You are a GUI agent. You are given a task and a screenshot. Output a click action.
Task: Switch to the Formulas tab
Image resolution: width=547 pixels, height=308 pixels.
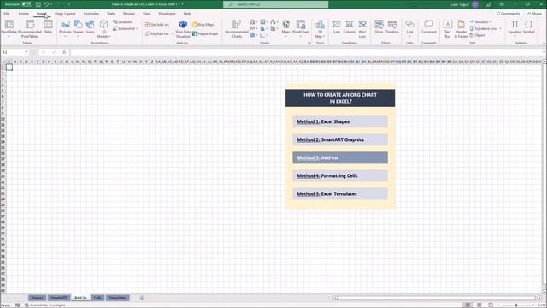[91, 14]
